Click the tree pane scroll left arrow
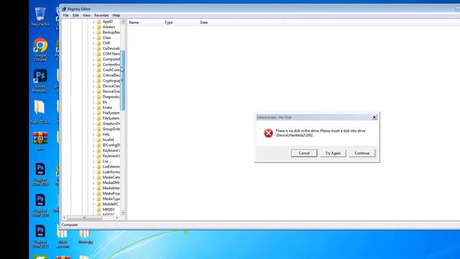 pyautogui.click(x=64, y=217)
